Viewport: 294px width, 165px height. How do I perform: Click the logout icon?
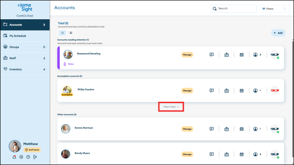tap(35, 157)
